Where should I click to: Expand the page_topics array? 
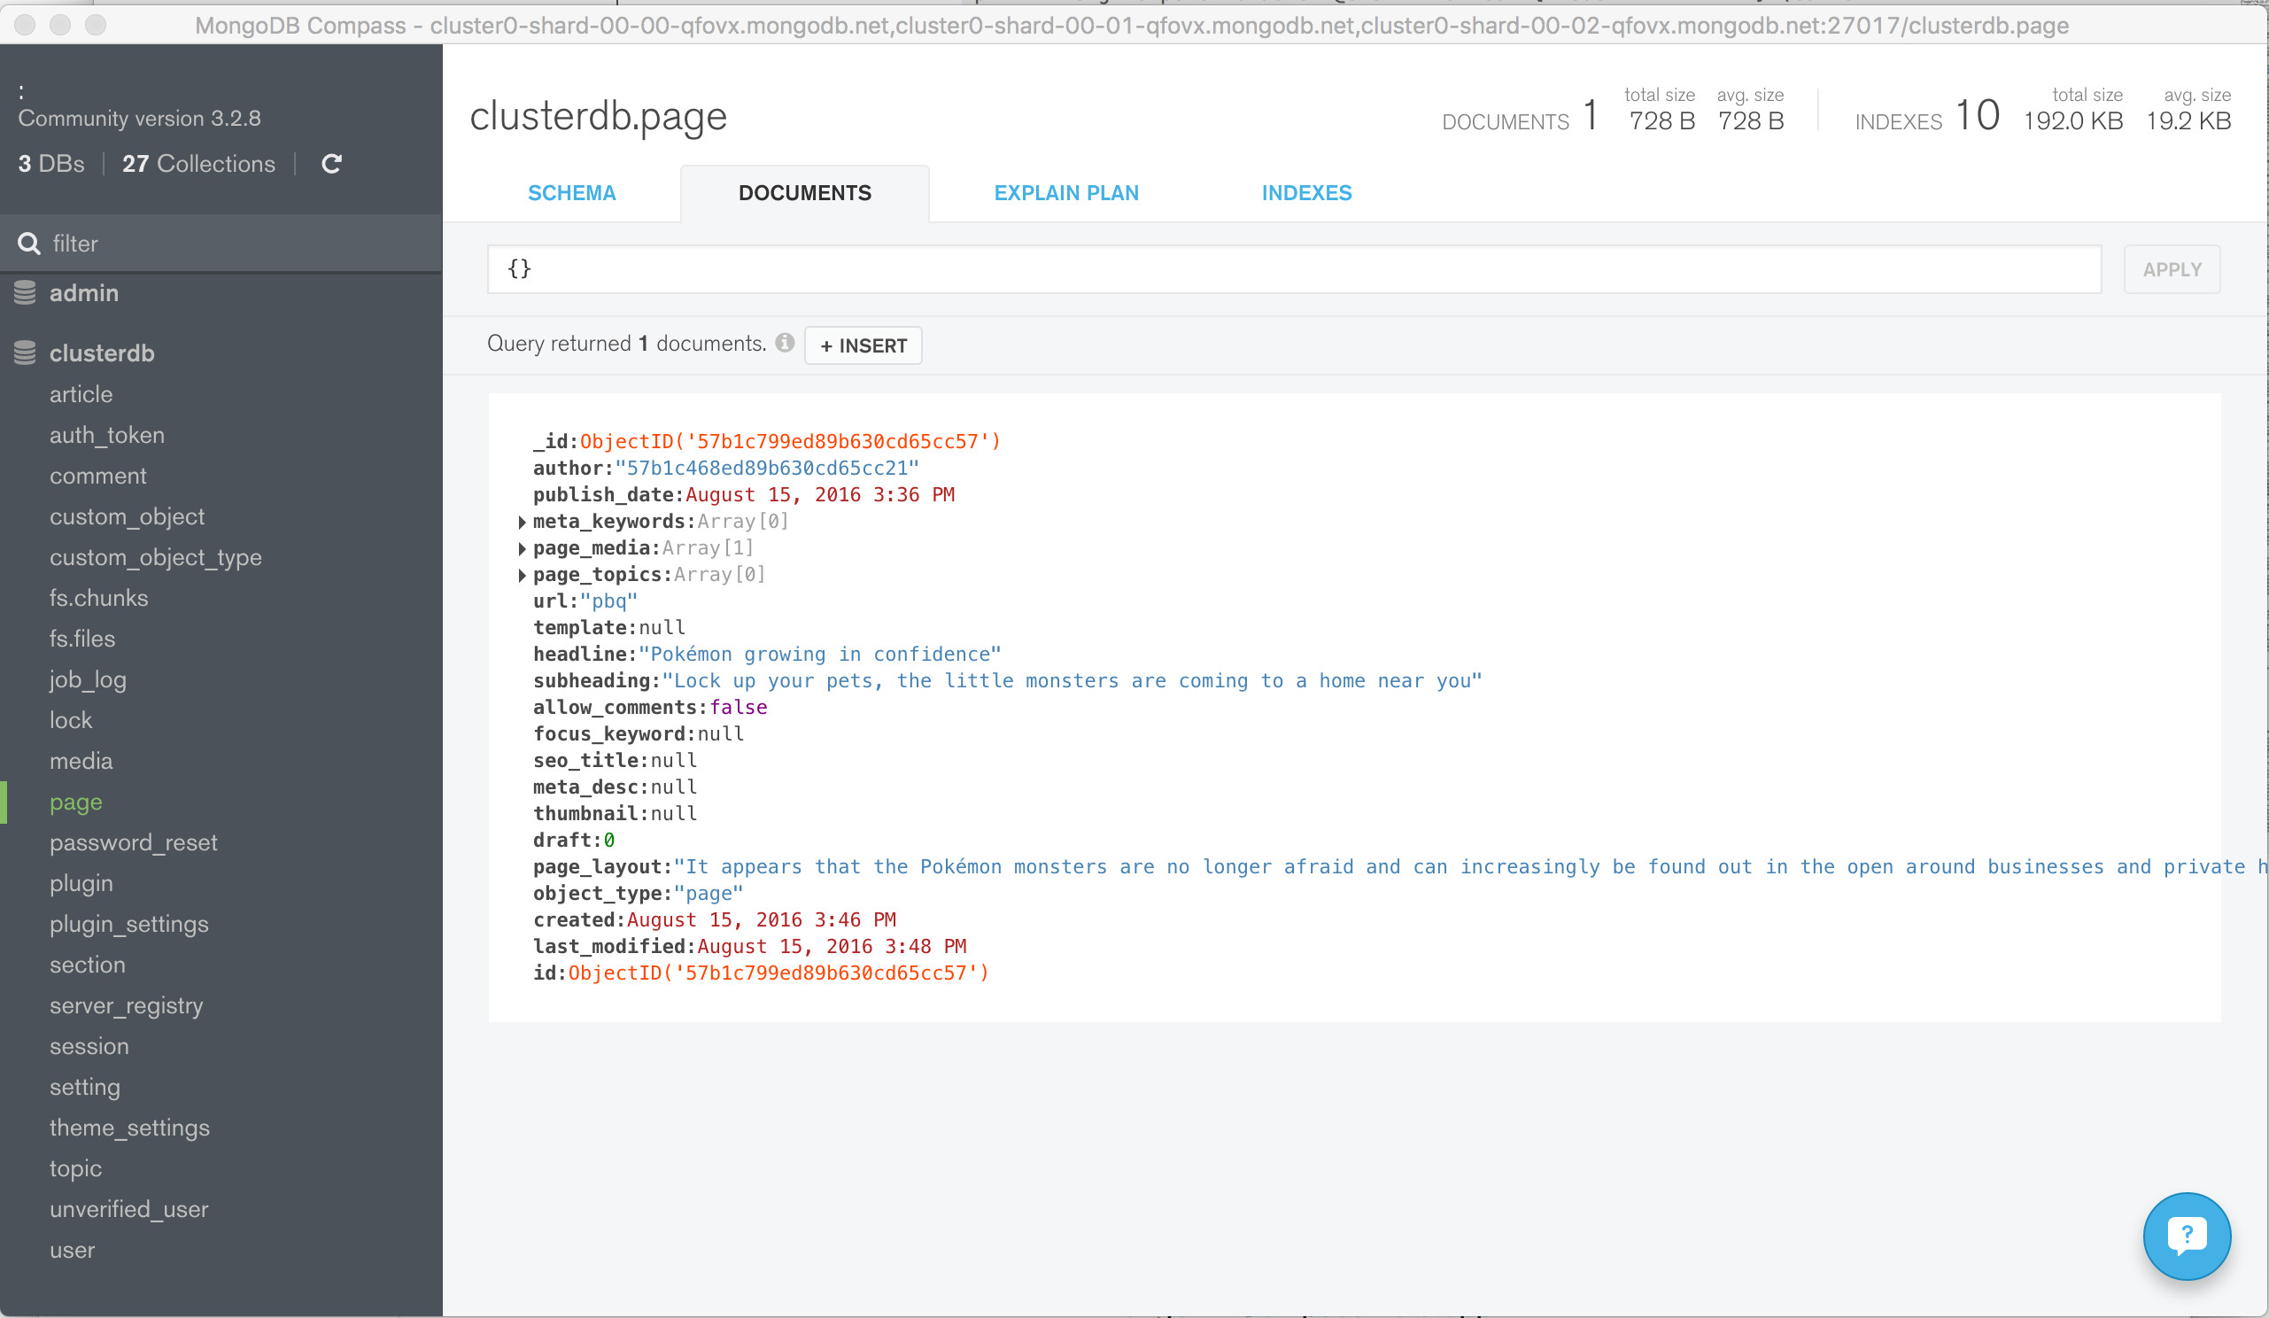click(523, 575)
